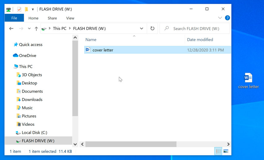Open Music folder in sidebar

point(27,108)
